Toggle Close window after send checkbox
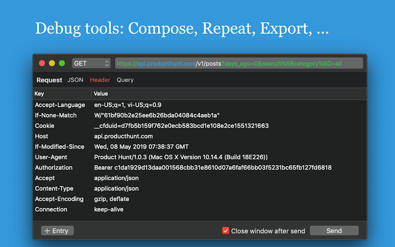Screen dimensions: 395x247 (x=225, y=231)
